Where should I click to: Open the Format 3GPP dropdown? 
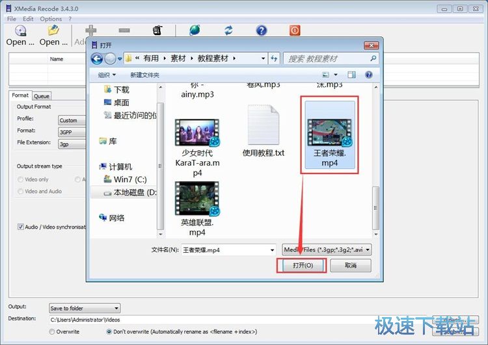coord(72,132)
